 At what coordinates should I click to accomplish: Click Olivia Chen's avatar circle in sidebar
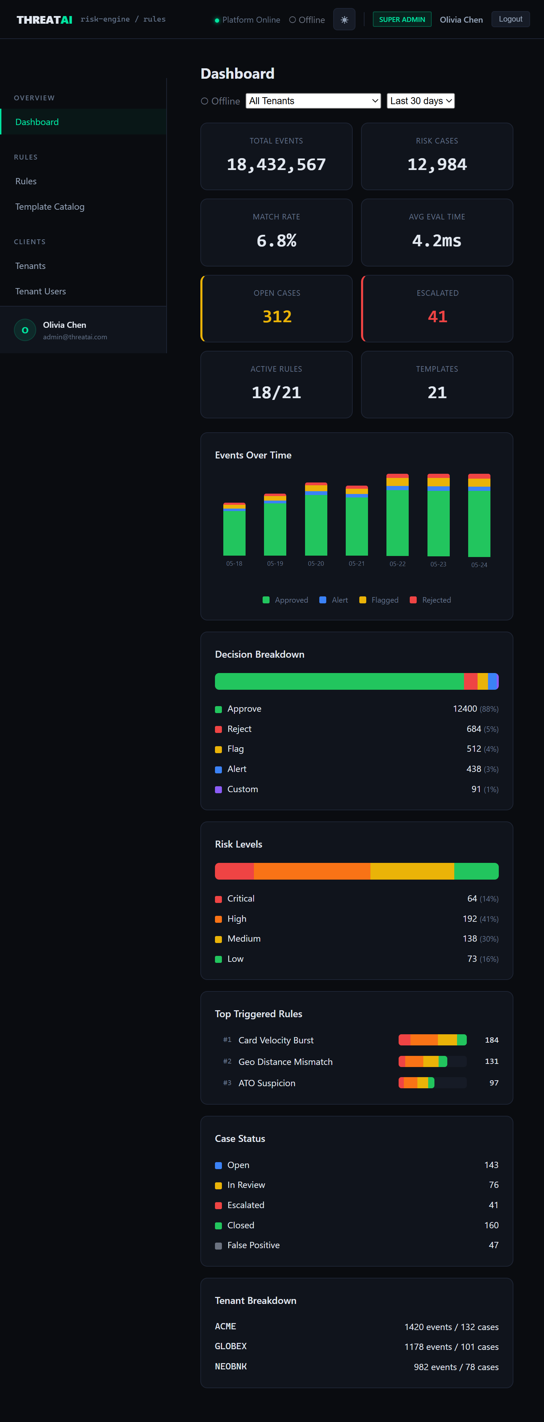point(25,330)
